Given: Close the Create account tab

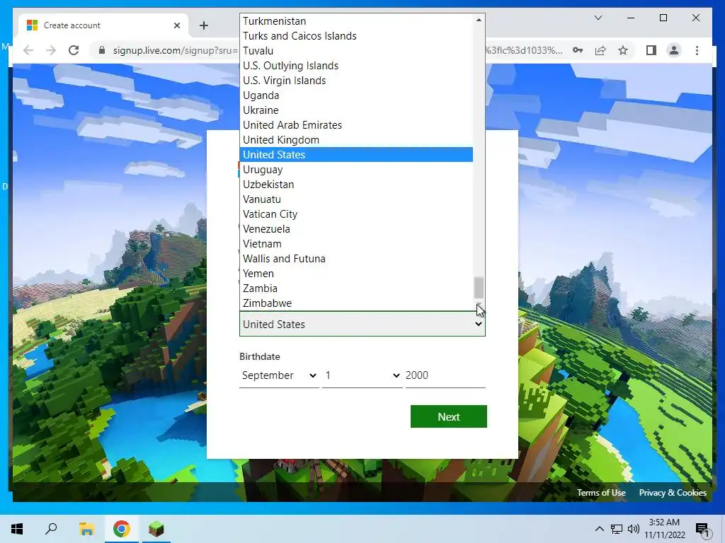Looking at the screenshot, I should point(176,25).
